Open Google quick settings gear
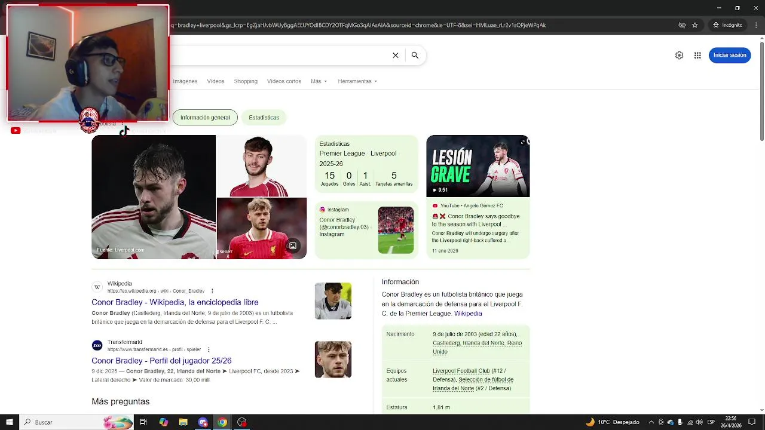 click(679, 55)
